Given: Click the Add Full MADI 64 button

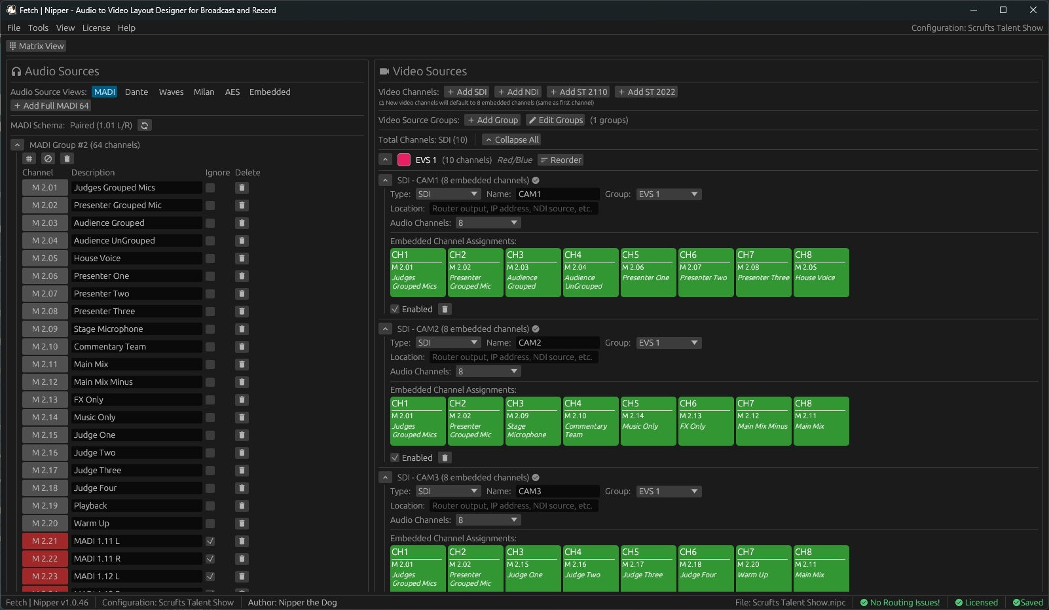Looking at the screenshot, I should click(50, 105).
